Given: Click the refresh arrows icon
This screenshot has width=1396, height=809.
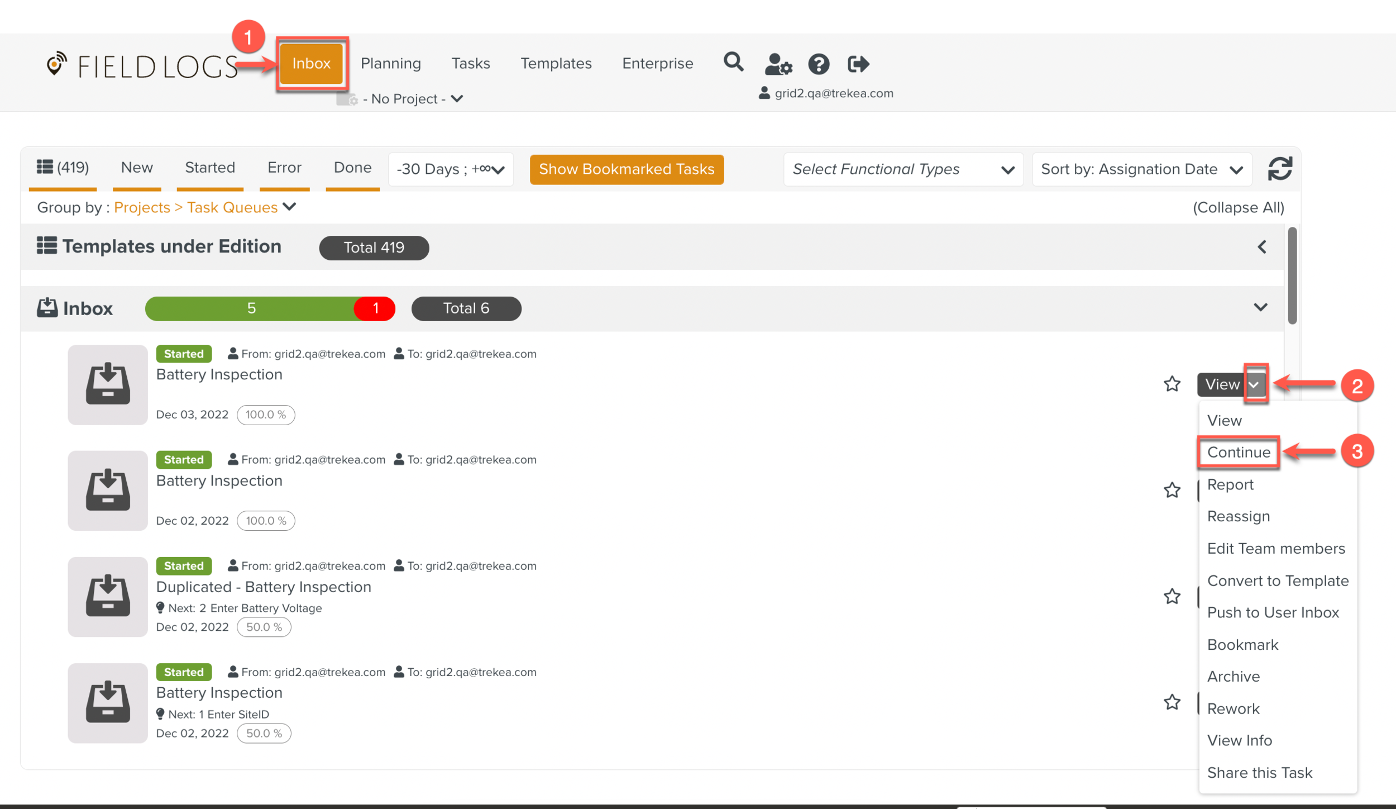Looking at the screenshot, I should (x=1279, y=169).
